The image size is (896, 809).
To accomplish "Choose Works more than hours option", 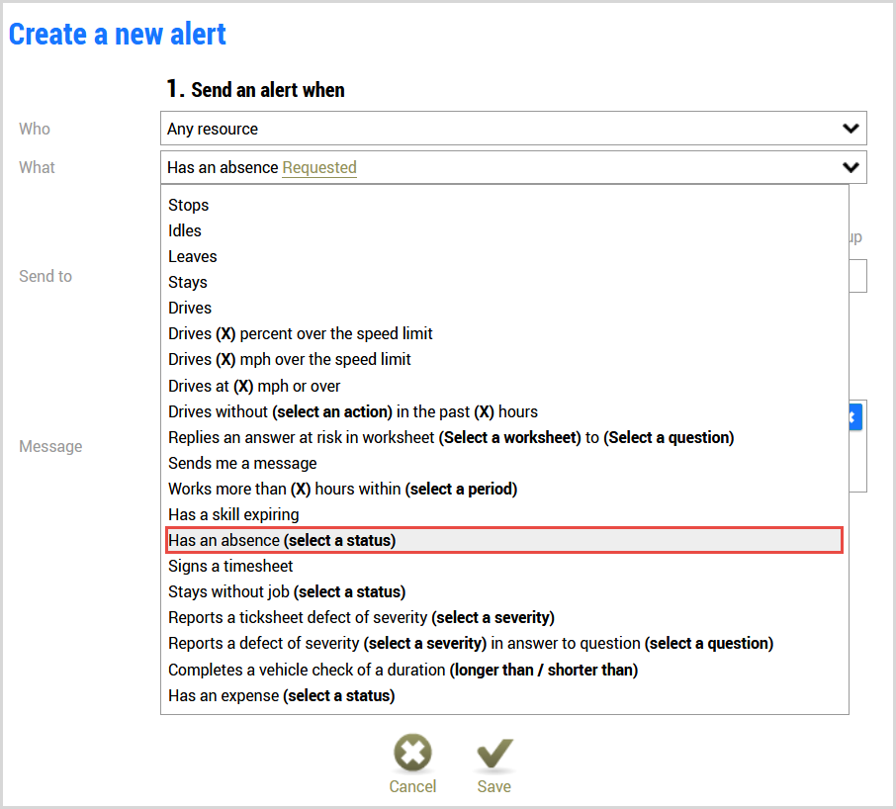I will pos(504,489).
